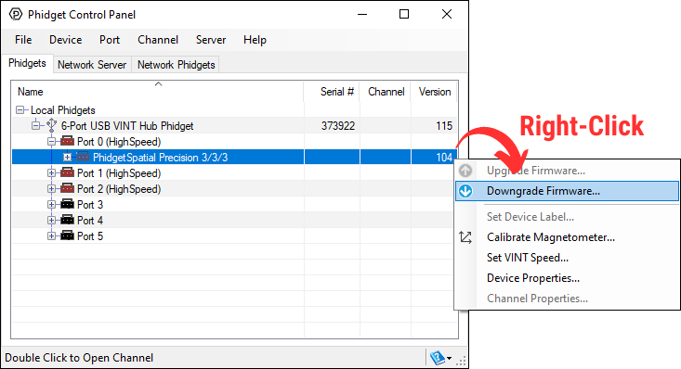Choose Upgrade Firmware... in context menu
Screen dimensions: 681x369
pos(567,171)
